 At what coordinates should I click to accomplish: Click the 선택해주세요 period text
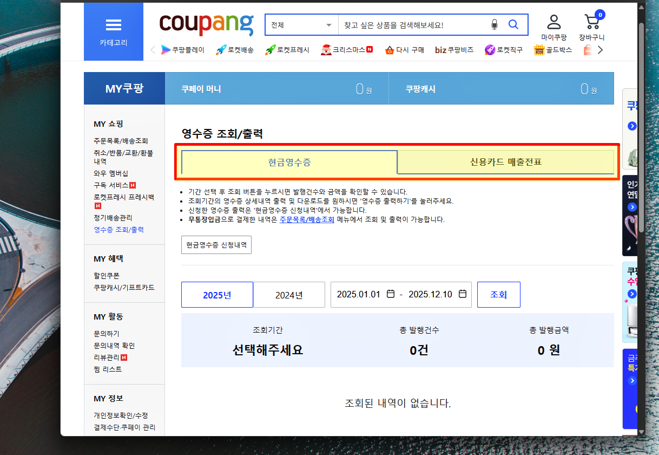pos(268,349)
